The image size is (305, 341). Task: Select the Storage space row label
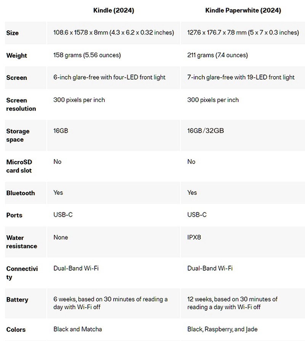[x=18, y=135]
